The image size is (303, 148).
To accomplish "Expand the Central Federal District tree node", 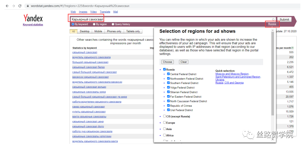I will tap(164, 74).
